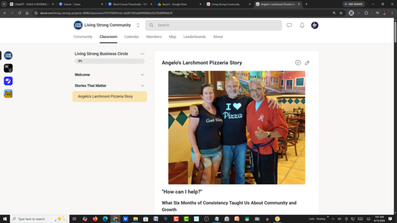Open the notifications bell
397x223 pixels.
point(302,25)
